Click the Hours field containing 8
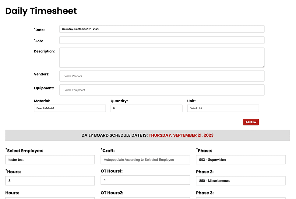Image resolution: width=296 pixels, height=199 pixels. (x=50, y=181)
